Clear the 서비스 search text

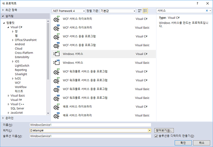coord(207,11)
